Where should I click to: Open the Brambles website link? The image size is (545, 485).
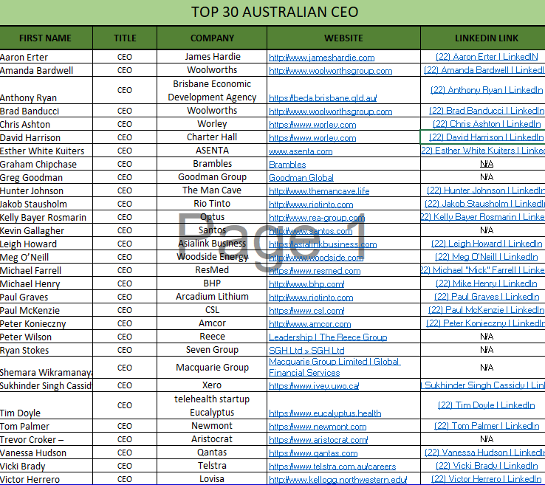287,165
